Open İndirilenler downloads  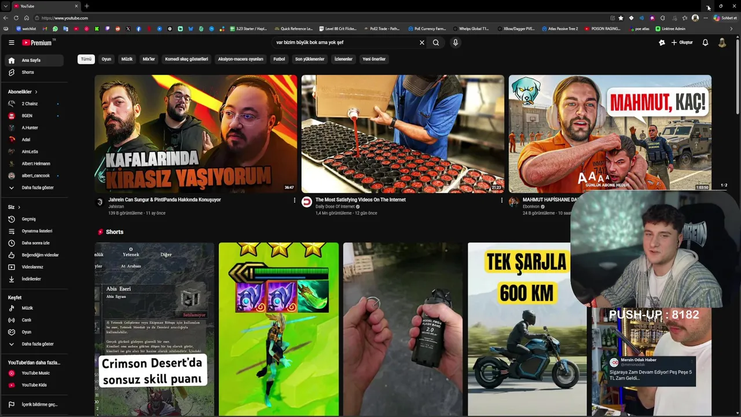pos(34,279)
